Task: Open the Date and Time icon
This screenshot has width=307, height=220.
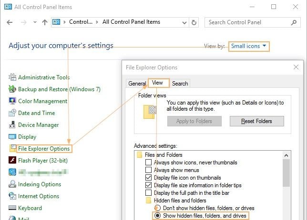Action: coord(12,113)
